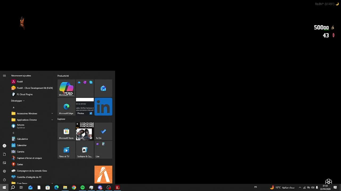Open Films et TV tile

[66, 150]
